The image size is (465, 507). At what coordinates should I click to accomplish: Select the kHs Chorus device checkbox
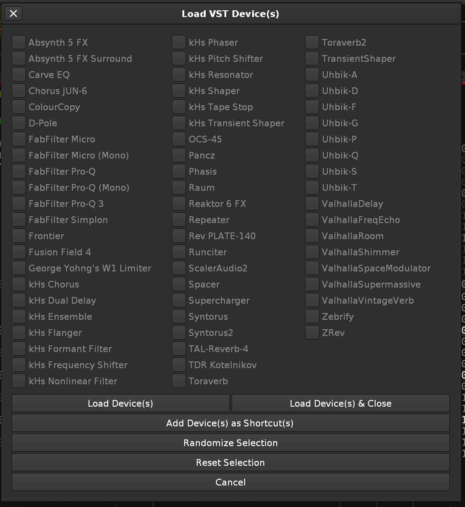(x=19, y=284)
